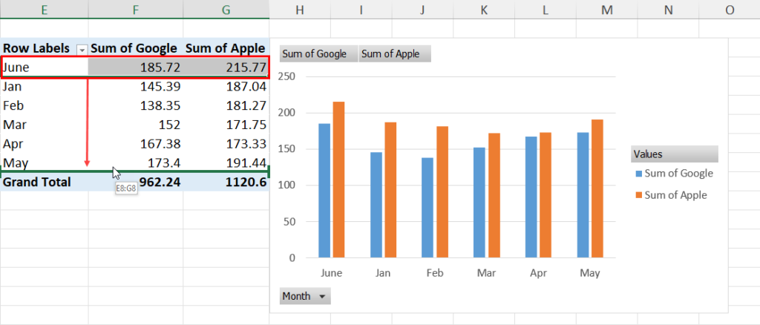
Task: Click the blue Google bar for Jan
Action: [376, 205]
